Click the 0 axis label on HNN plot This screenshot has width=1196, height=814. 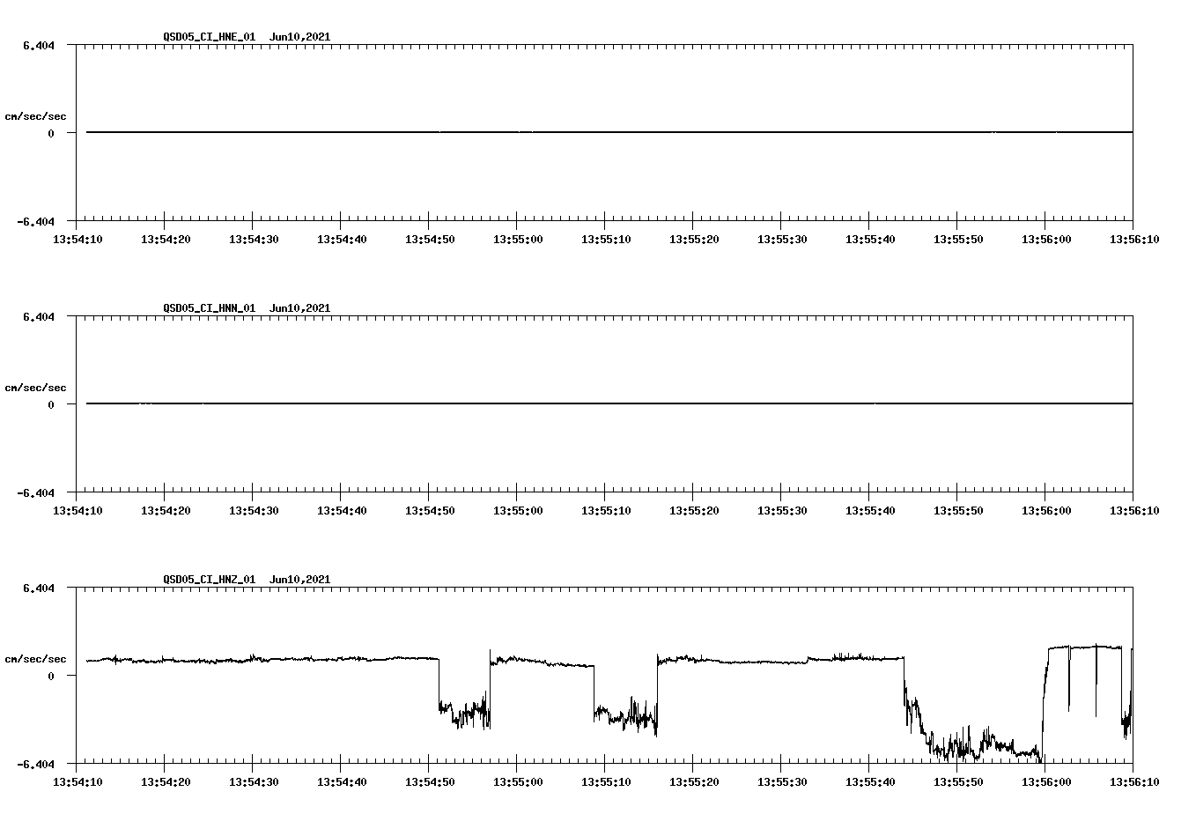click(51, 404)
